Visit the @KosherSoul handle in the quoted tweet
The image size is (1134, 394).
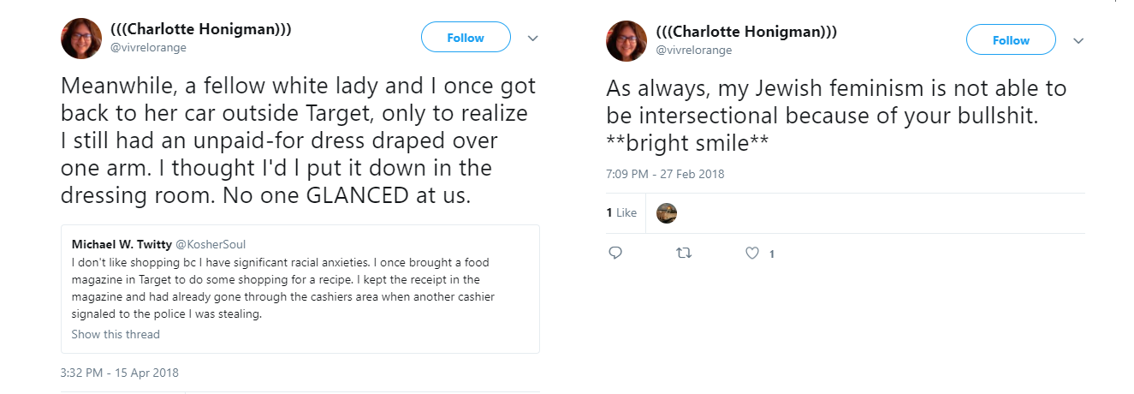point(211,244)
